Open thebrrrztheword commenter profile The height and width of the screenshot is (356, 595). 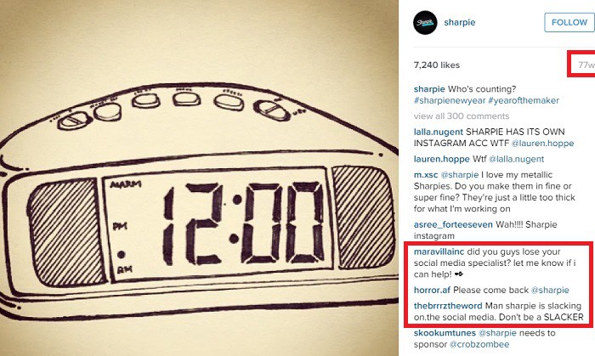448,306
